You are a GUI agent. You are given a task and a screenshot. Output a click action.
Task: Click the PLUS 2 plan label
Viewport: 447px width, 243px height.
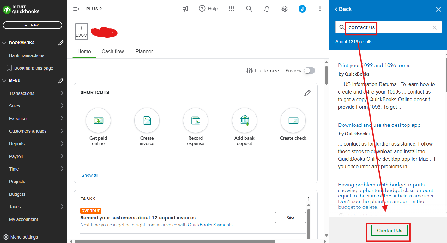point(94,9)
